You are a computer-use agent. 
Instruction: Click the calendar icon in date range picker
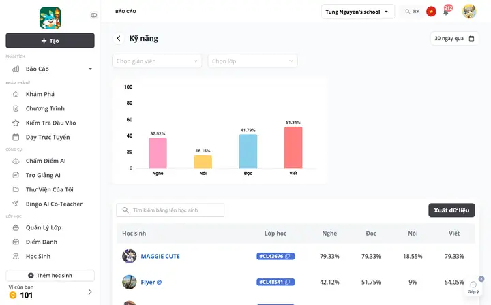(471, 38)
